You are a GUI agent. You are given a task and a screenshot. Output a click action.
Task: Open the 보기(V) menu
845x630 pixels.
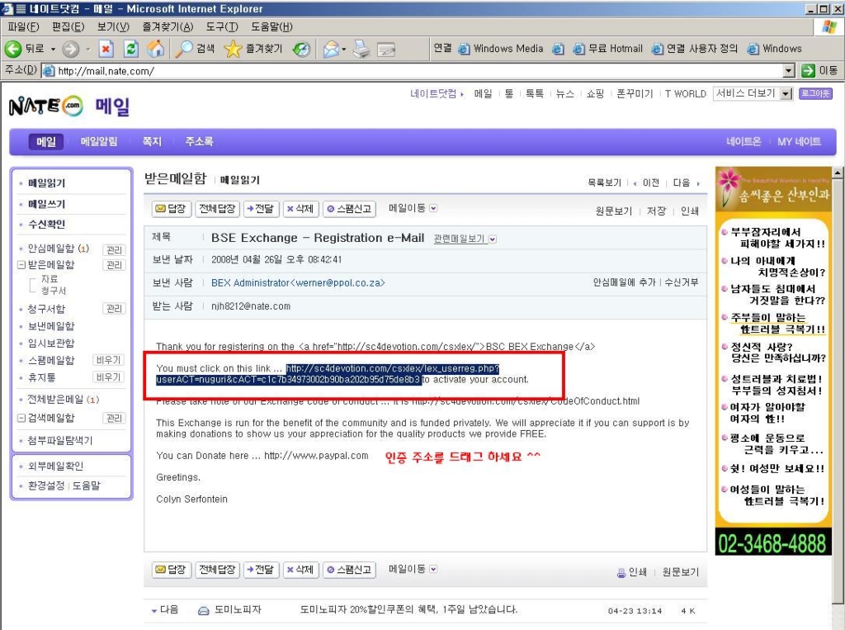113,27
